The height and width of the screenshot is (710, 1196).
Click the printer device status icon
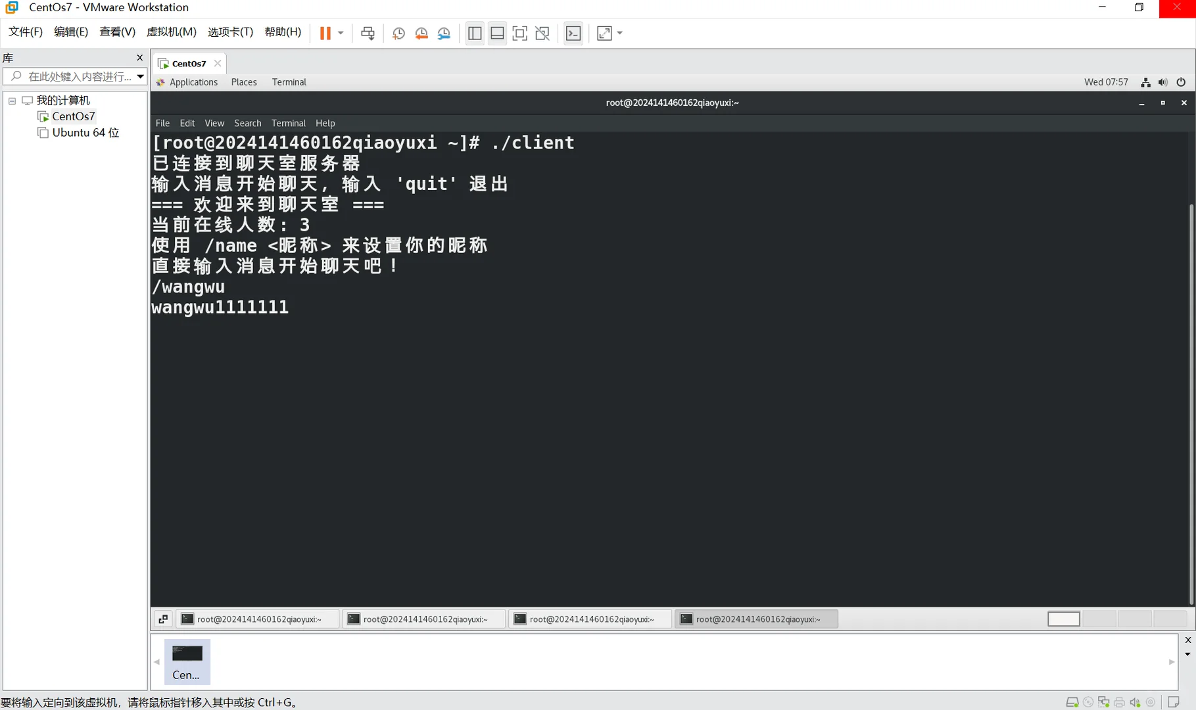[x=1119, y=702]
